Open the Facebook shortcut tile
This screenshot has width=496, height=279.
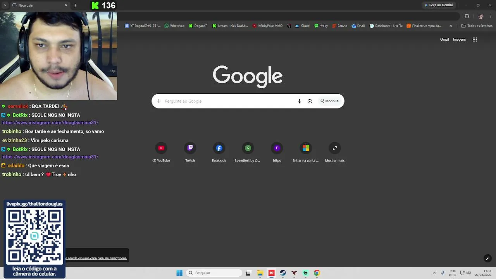point(219,152)
